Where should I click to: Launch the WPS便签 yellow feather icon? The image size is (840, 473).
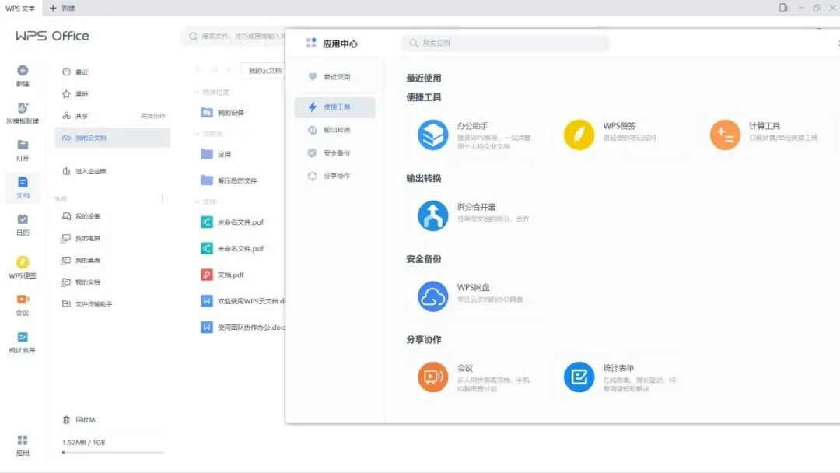click(579, 135)
